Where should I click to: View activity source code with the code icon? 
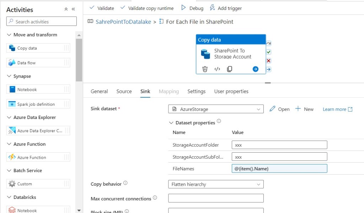coord(217,69)
